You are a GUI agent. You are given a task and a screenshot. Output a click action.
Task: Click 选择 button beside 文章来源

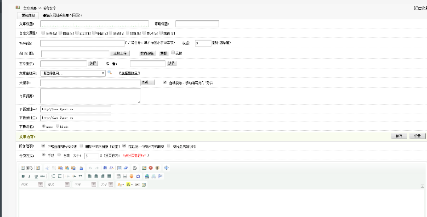click(93, 63)
